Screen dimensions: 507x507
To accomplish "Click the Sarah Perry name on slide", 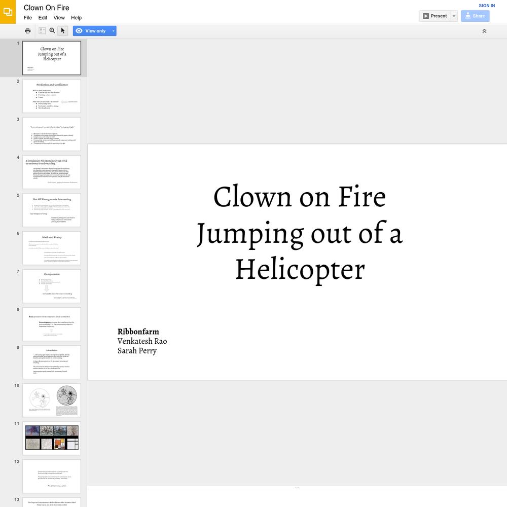I will [137, 351].
